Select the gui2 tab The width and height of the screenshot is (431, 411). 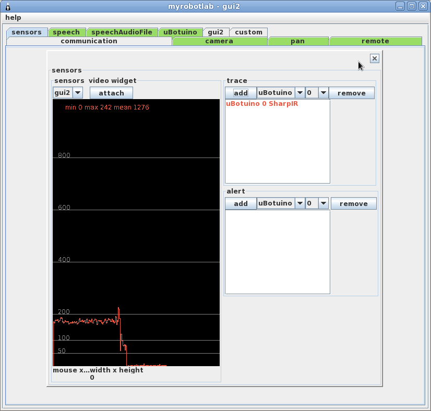point(215,32)
